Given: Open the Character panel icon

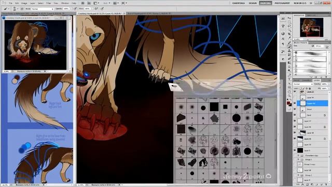Looking at the screenshot, I should coord(283,38).
